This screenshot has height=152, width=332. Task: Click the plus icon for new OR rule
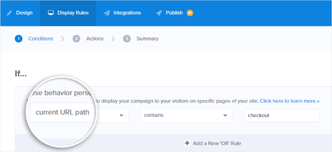pyautogui.click(x=187, y=143)
